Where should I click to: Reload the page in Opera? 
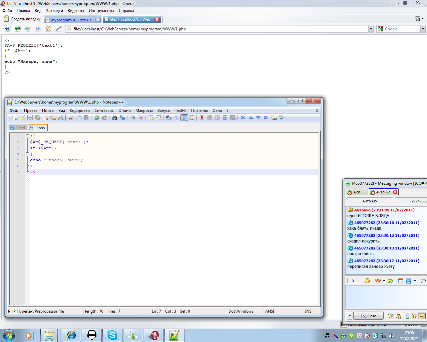coord(48,29)
